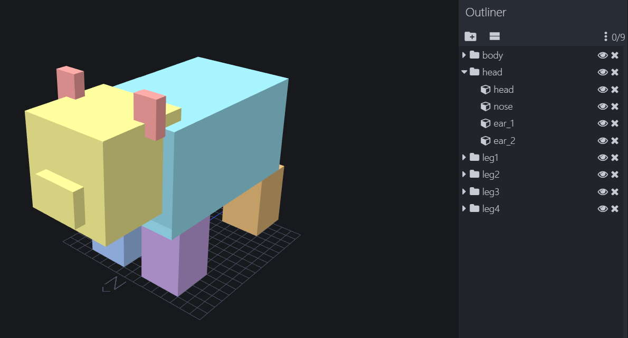The image size is (628, 338).
Task: Add a new group in Outliner
Action: [470, 36]
